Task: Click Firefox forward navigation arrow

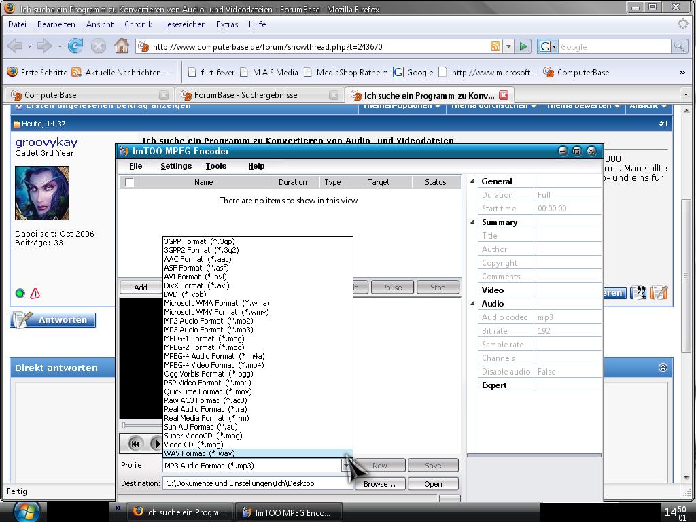Action: point(44,46)
